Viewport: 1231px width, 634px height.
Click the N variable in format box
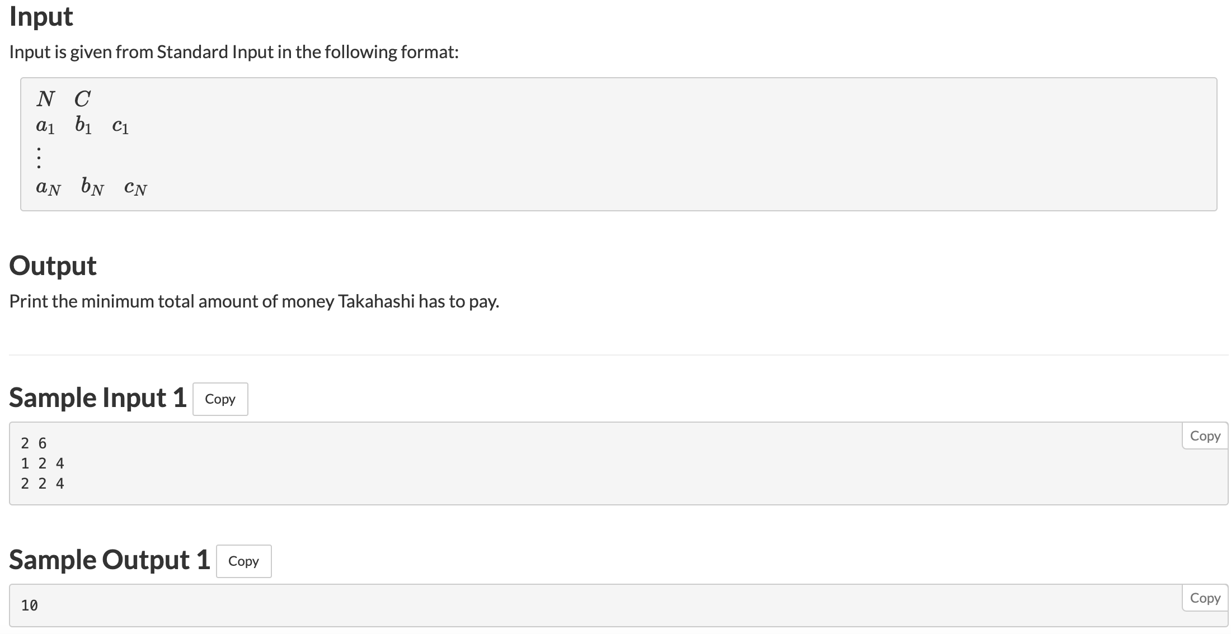pos(45,99)
